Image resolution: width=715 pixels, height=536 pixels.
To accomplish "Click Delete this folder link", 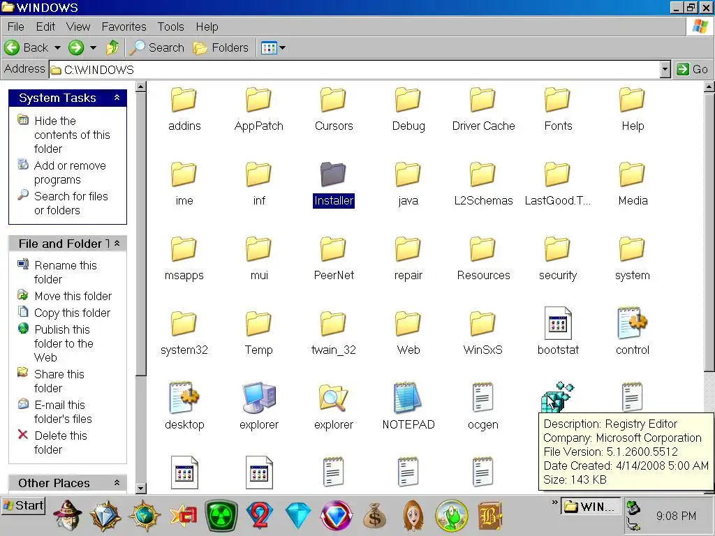I will 61,442.
